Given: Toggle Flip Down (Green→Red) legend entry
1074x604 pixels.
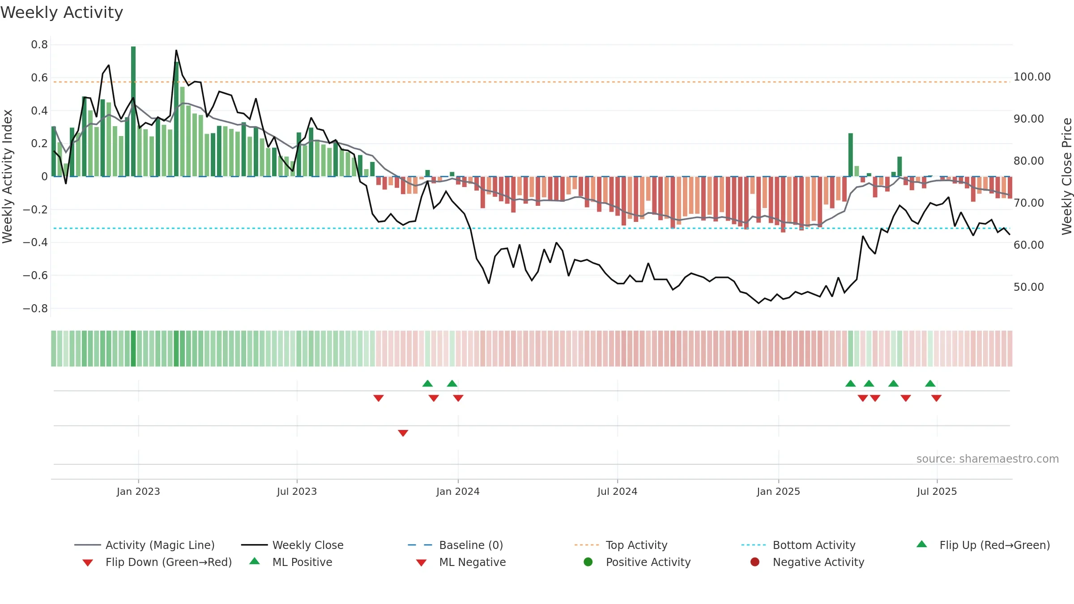Looking at the screenshot, I should click(157, 562).
